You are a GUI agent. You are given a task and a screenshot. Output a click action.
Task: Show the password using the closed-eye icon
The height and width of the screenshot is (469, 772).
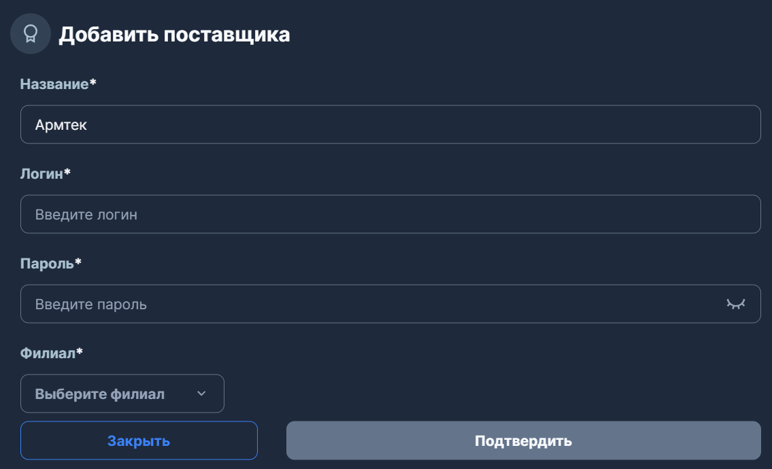tap(736, 304)
